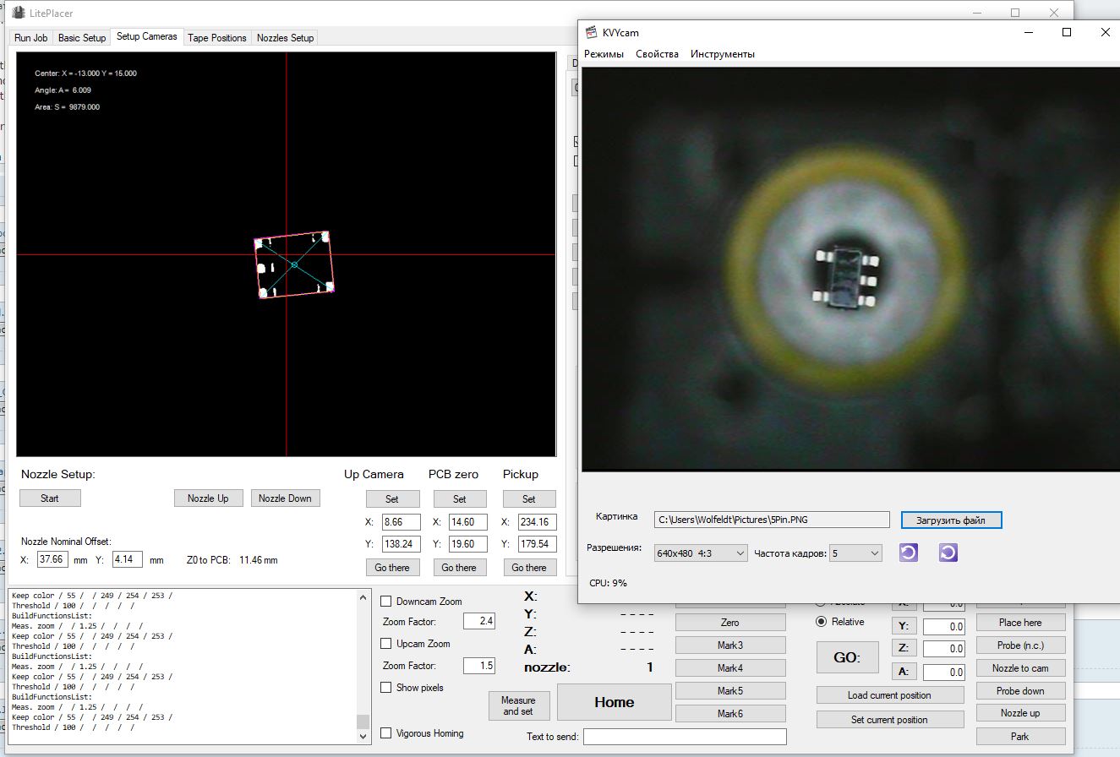Click the Place here button
Viewport: 1120px width, 757px height.
click(x=1020, y=623)
